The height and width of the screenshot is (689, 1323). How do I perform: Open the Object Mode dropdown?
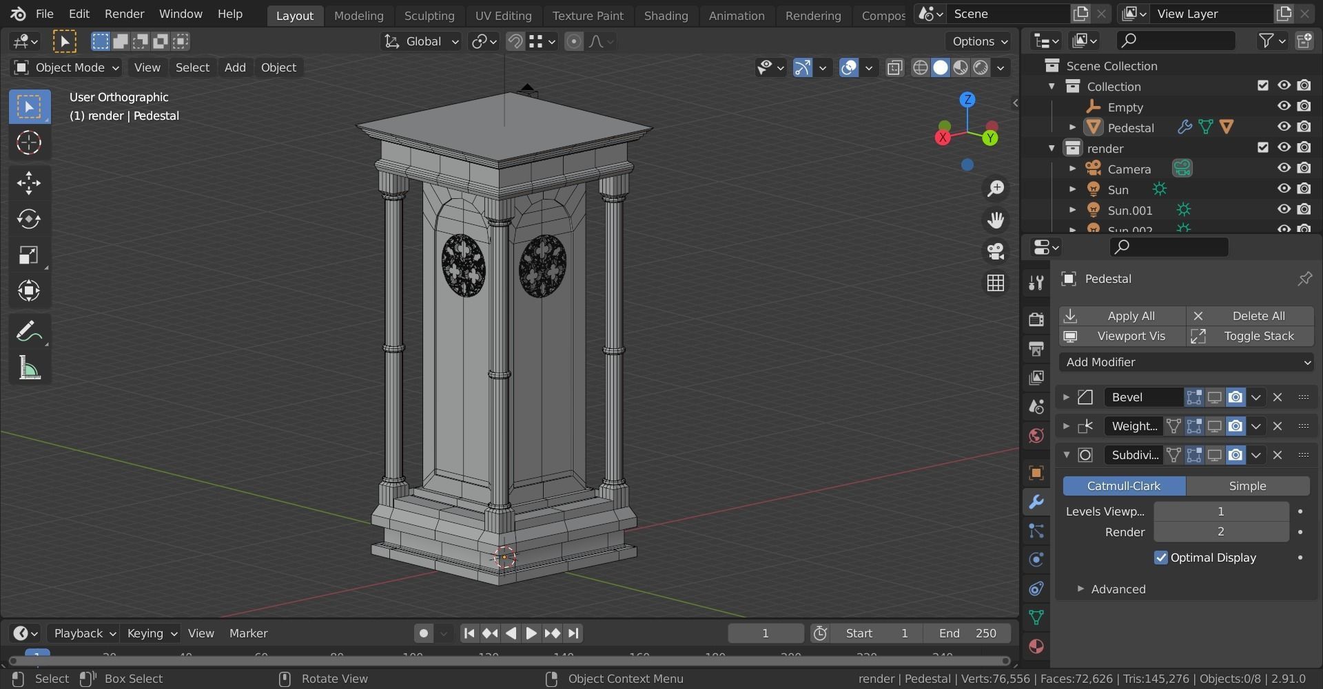(66, 67)
